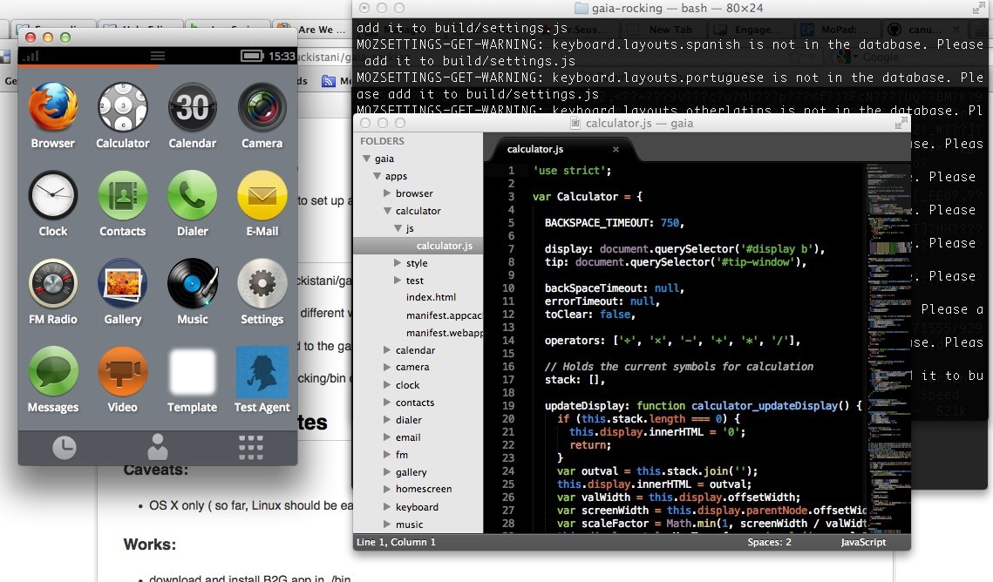Tap the battery indicator in the phone status bar
The image size is (993, 582).
(x=252, y=57)
